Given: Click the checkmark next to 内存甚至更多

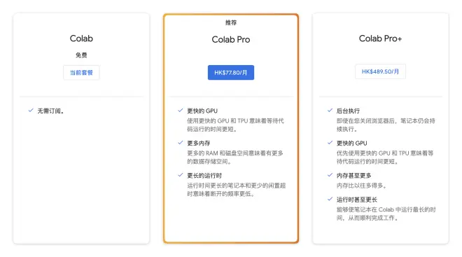Looking at the screenshot, I should click(x=330, y=175).
